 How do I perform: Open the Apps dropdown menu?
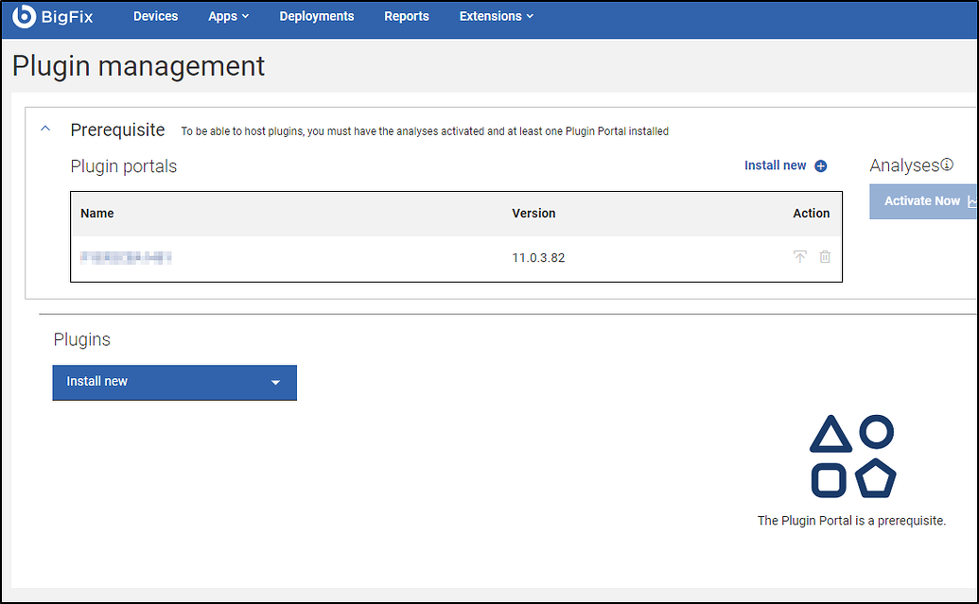(228, 16)
